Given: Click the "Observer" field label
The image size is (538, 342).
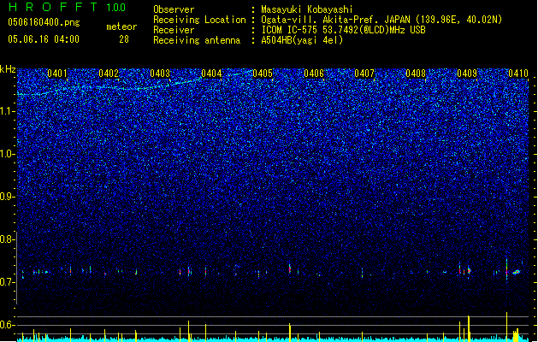Looking at the screenshot, I should click(x=174, y=9).
